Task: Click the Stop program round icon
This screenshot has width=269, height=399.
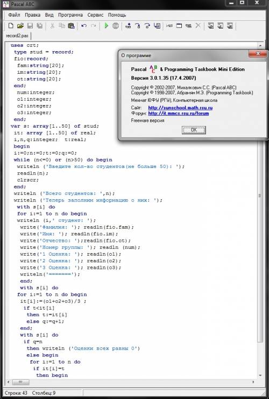Action: (x=116, y=26)
